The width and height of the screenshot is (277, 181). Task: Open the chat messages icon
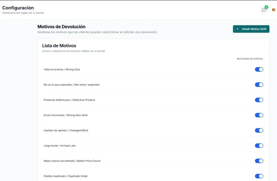[264, 10]
